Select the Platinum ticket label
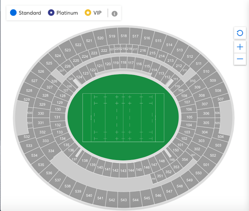This screenshot has width=249, height=211. pyautogui.click(x=67, y=13)
